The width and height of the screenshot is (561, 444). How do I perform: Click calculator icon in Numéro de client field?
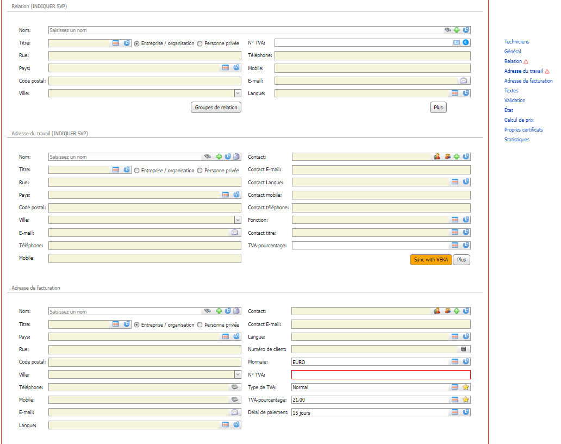(464, 349)
